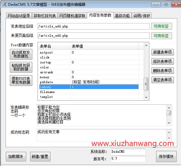Viewport: 181px width, 166px height.
Task: Click the success code box down arrow
Action: point(169,138)
